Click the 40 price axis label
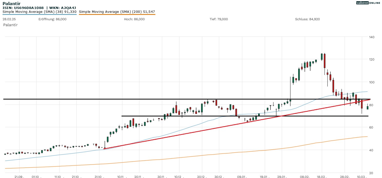 tap(371, 150)
